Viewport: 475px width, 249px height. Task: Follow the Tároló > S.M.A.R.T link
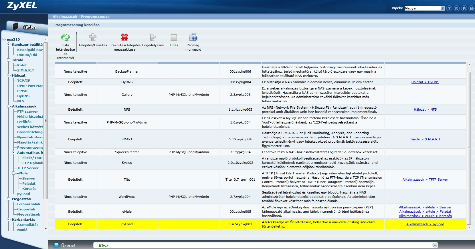click(x=425, y=139)
